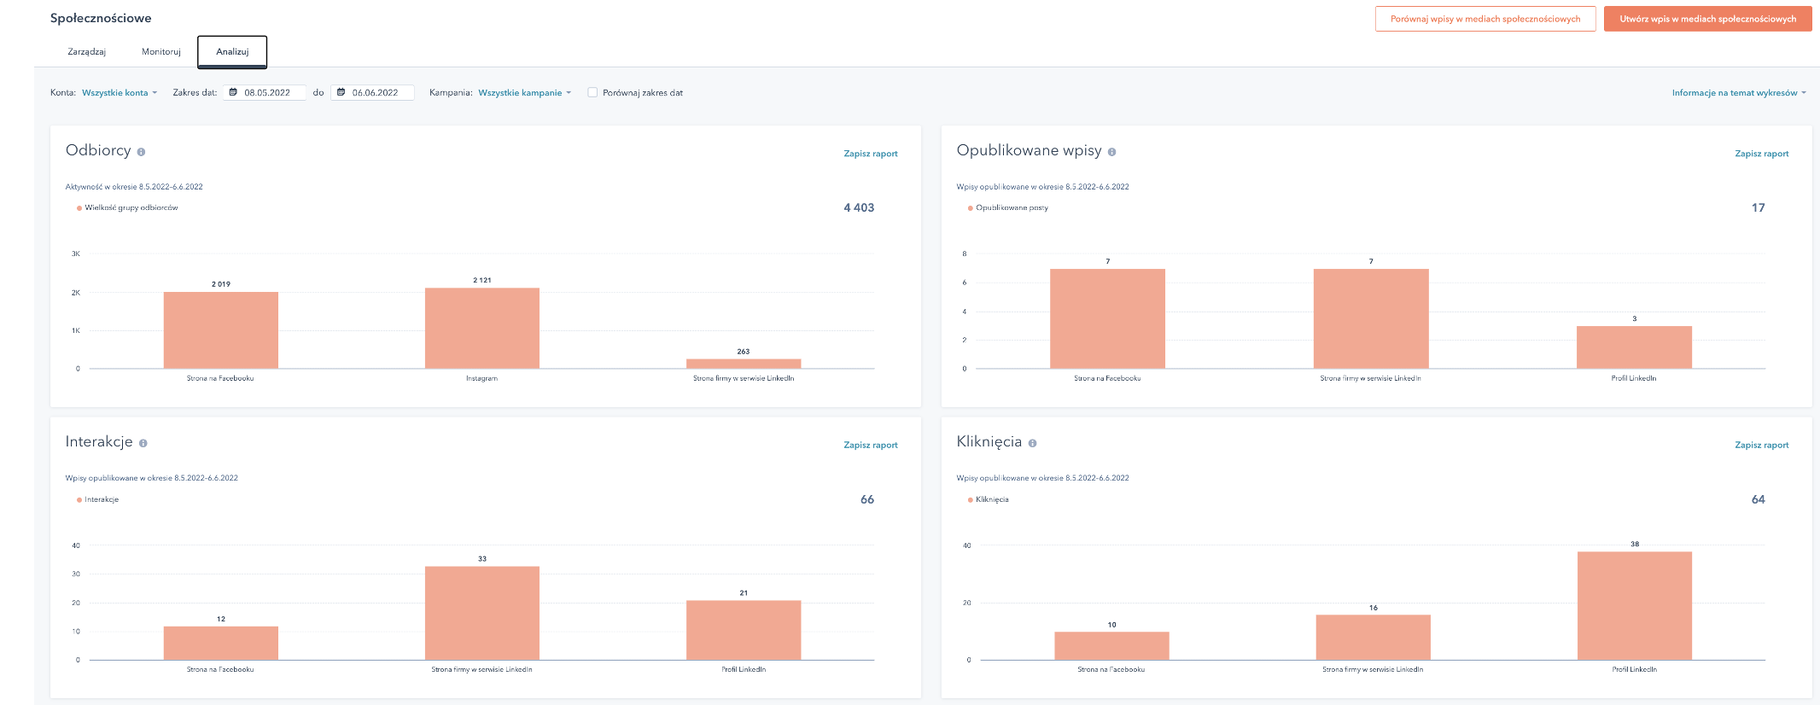Click LinkedIn bar labeled 263 in Odbiorcy
This screenshot has width=1820, height=717.
[744, 364]
